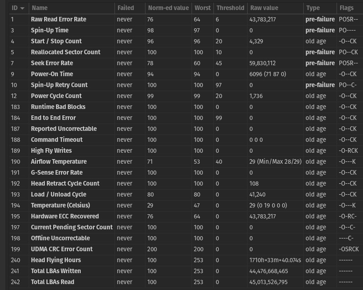Choose the Power-On Time attribute row
This screenshot has height=290, width=363.
coord(52,74)
